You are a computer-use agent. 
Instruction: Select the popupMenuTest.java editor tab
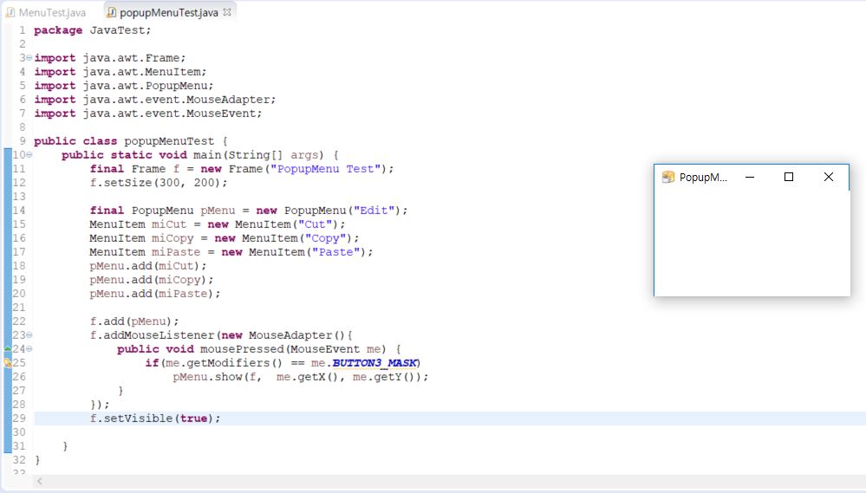(168, 12)
